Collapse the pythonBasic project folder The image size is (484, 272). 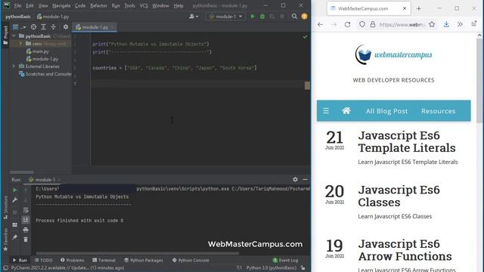pos(14,36)
